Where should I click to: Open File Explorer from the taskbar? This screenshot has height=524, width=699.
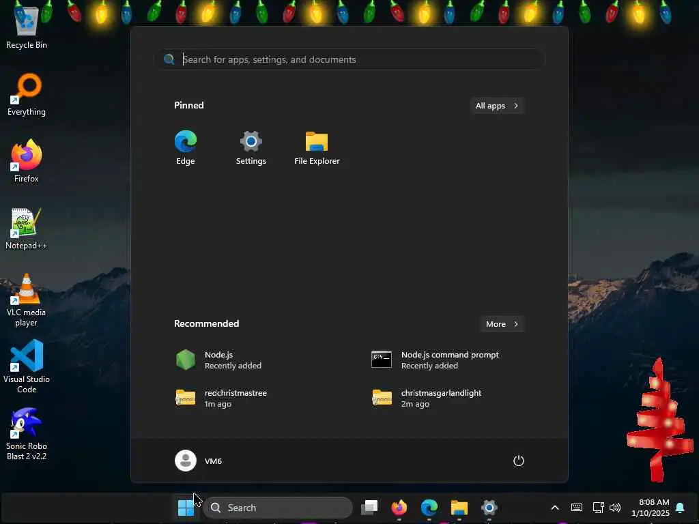pyautogui.click(x=459, y=508)
